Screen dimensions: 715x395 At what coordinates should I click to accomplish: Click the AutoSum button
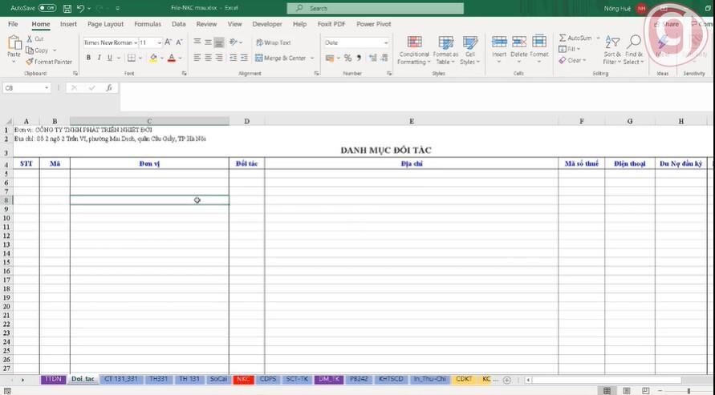coord(575,38)
